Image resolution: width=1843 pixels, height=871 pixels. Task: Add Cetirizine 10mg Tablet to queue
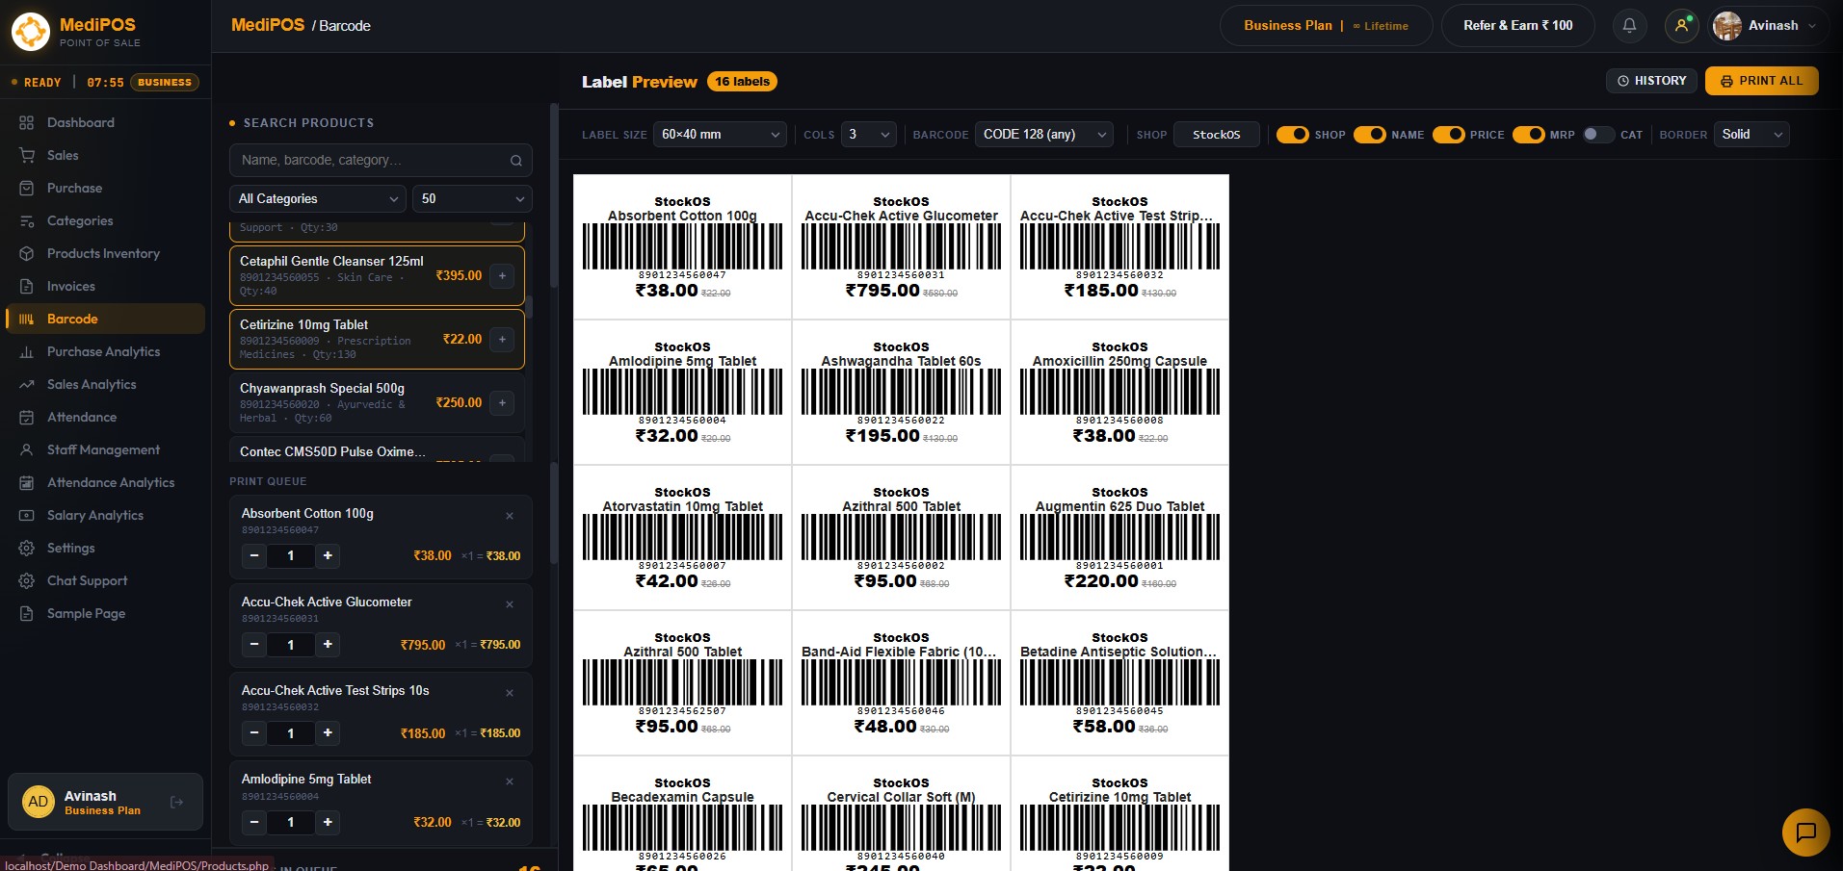coord(502,340)
